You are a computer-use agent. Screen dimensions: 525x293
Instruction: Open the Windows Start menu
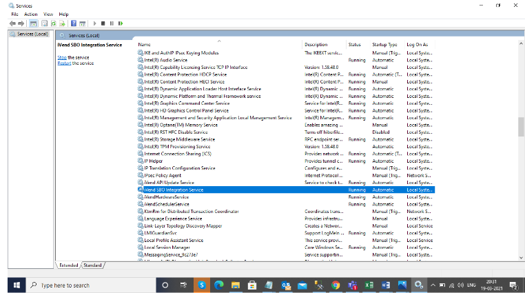(17, 285)
